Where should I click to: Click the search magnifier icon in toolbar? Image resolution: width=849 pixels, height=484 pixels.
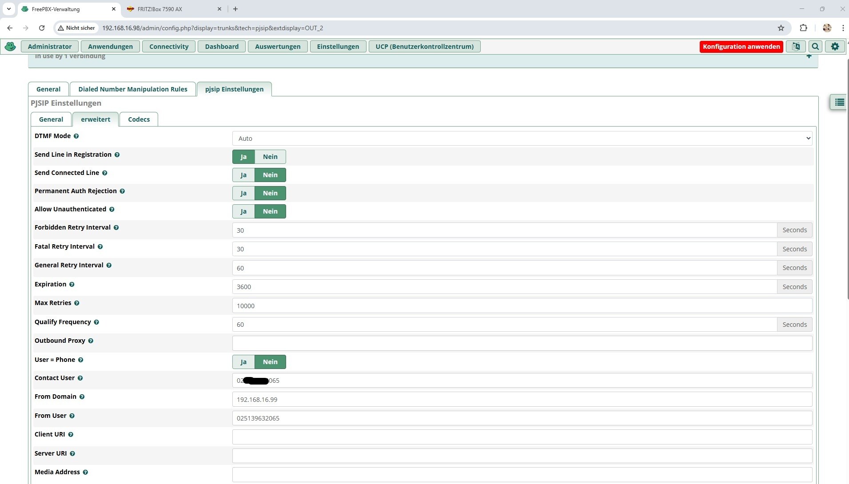pyautogui.click(x=815, y=47)
